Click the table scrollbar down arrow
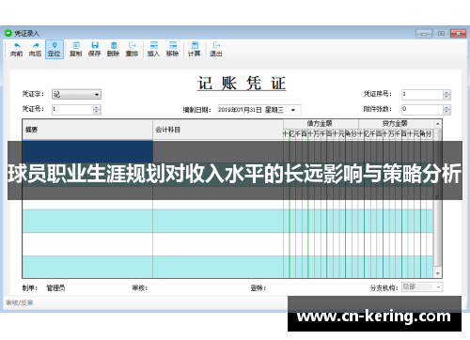470x340 pixels. (438, 273)
